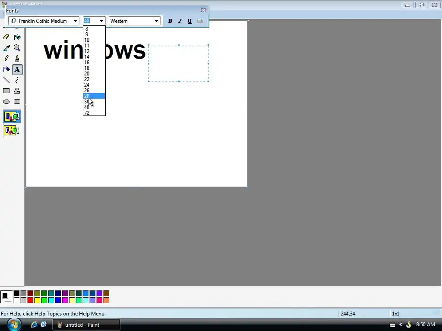Screen dimensions: 442x331
Task: Select font size 48 in the dropdown list
Action: pos(94,107)
